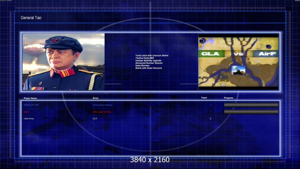Click the DESKTOP player's loading progress bar

coord(251,105)
